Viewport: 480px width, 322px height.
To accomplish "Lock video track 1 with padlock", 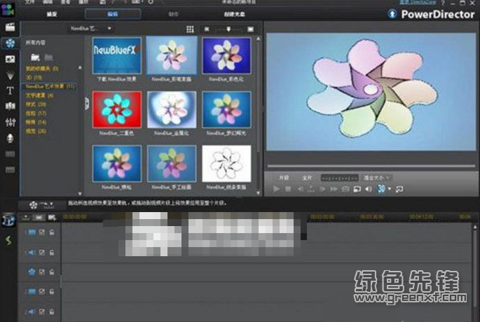I will 52,232.
